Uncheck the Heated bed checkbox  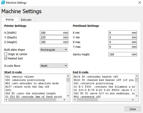[x=6, y=58]
